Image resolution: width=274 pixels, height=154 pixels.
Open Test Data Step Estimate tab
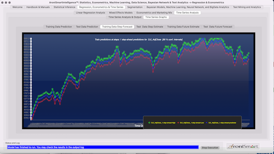point(149,27)
